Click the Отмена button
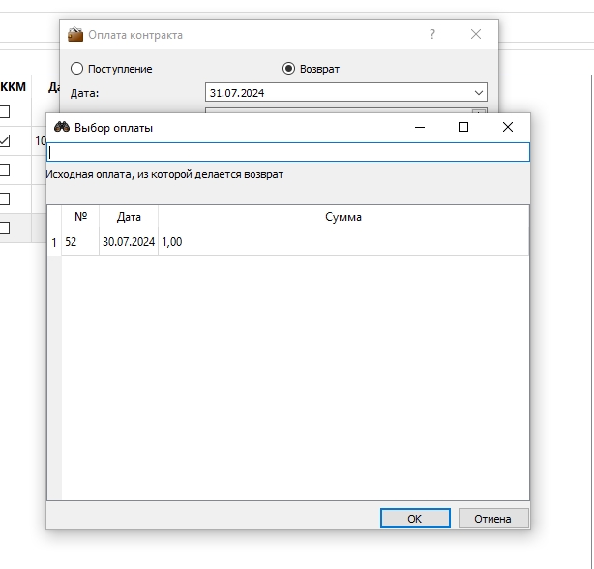594x569 pixels. coord(493,519)
